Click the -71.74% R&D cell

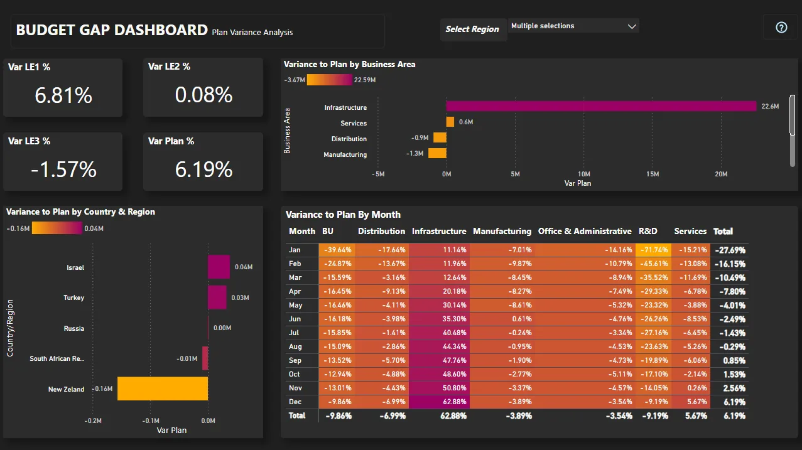653,250
